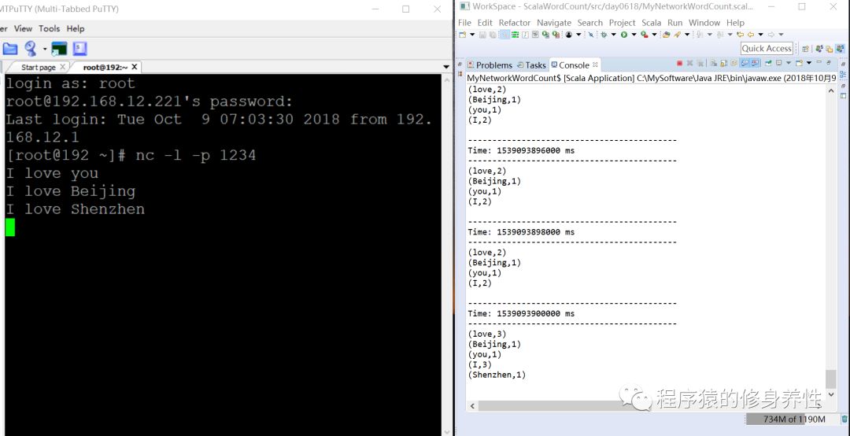Open Eclipse File menu
The width and height of the screenshot is (850, 436).
[464, 23]
